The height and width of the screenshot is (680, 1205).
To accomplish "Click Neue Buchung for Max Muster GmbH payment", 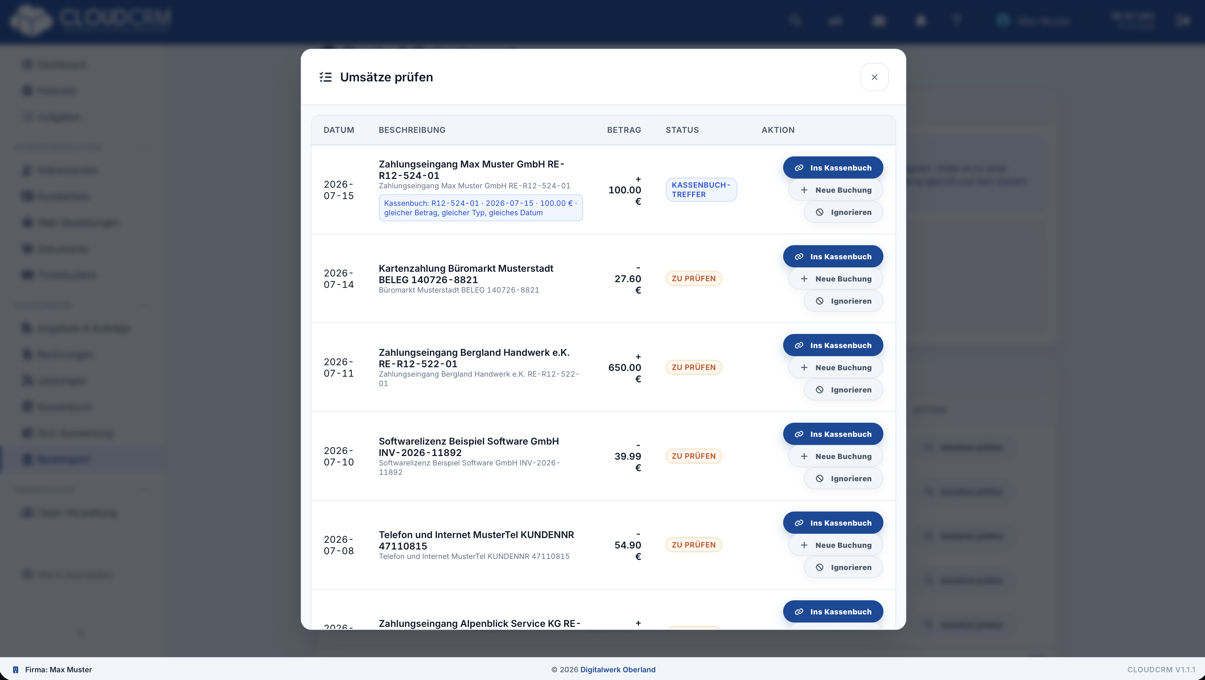I will click(x=835, y=190).
